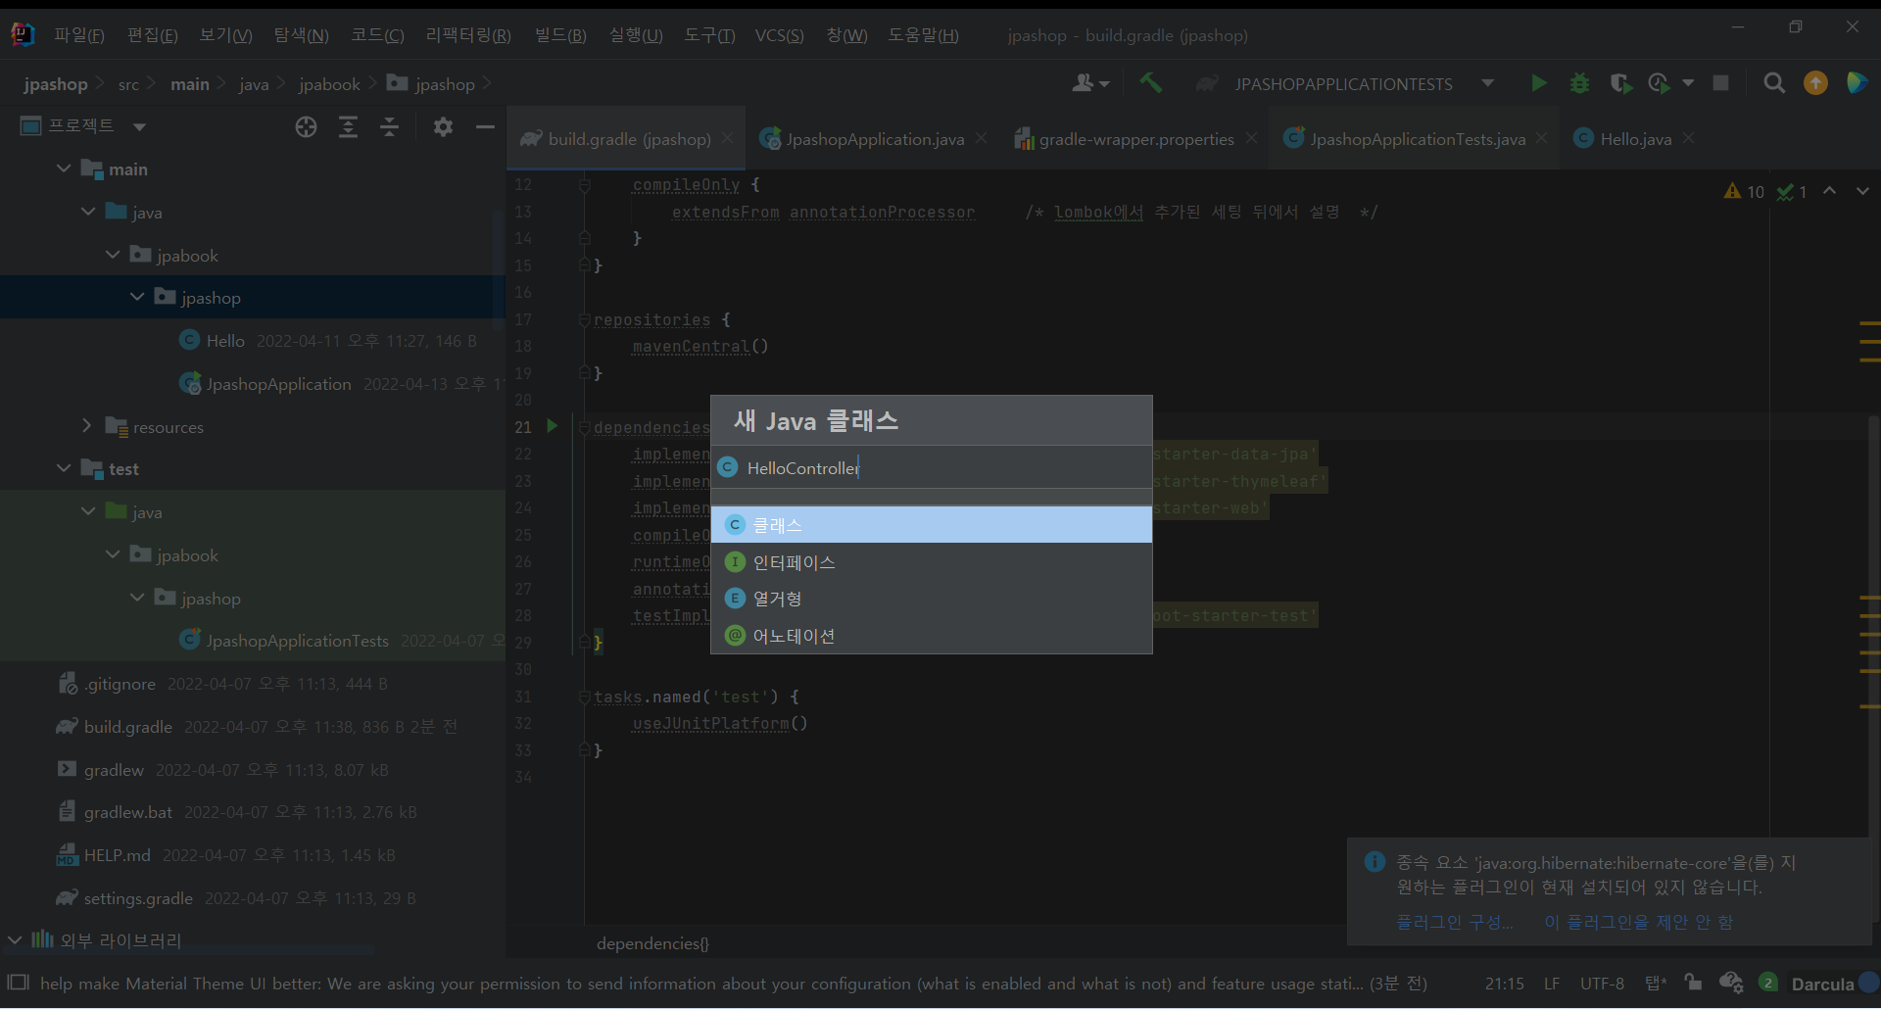Collapse the main folder
This screenshot has height=1009, width=1881.
(64, 168)
